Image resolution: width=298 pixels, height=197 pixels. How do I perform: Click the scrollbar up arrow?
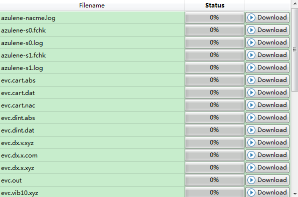coord(294,4)
